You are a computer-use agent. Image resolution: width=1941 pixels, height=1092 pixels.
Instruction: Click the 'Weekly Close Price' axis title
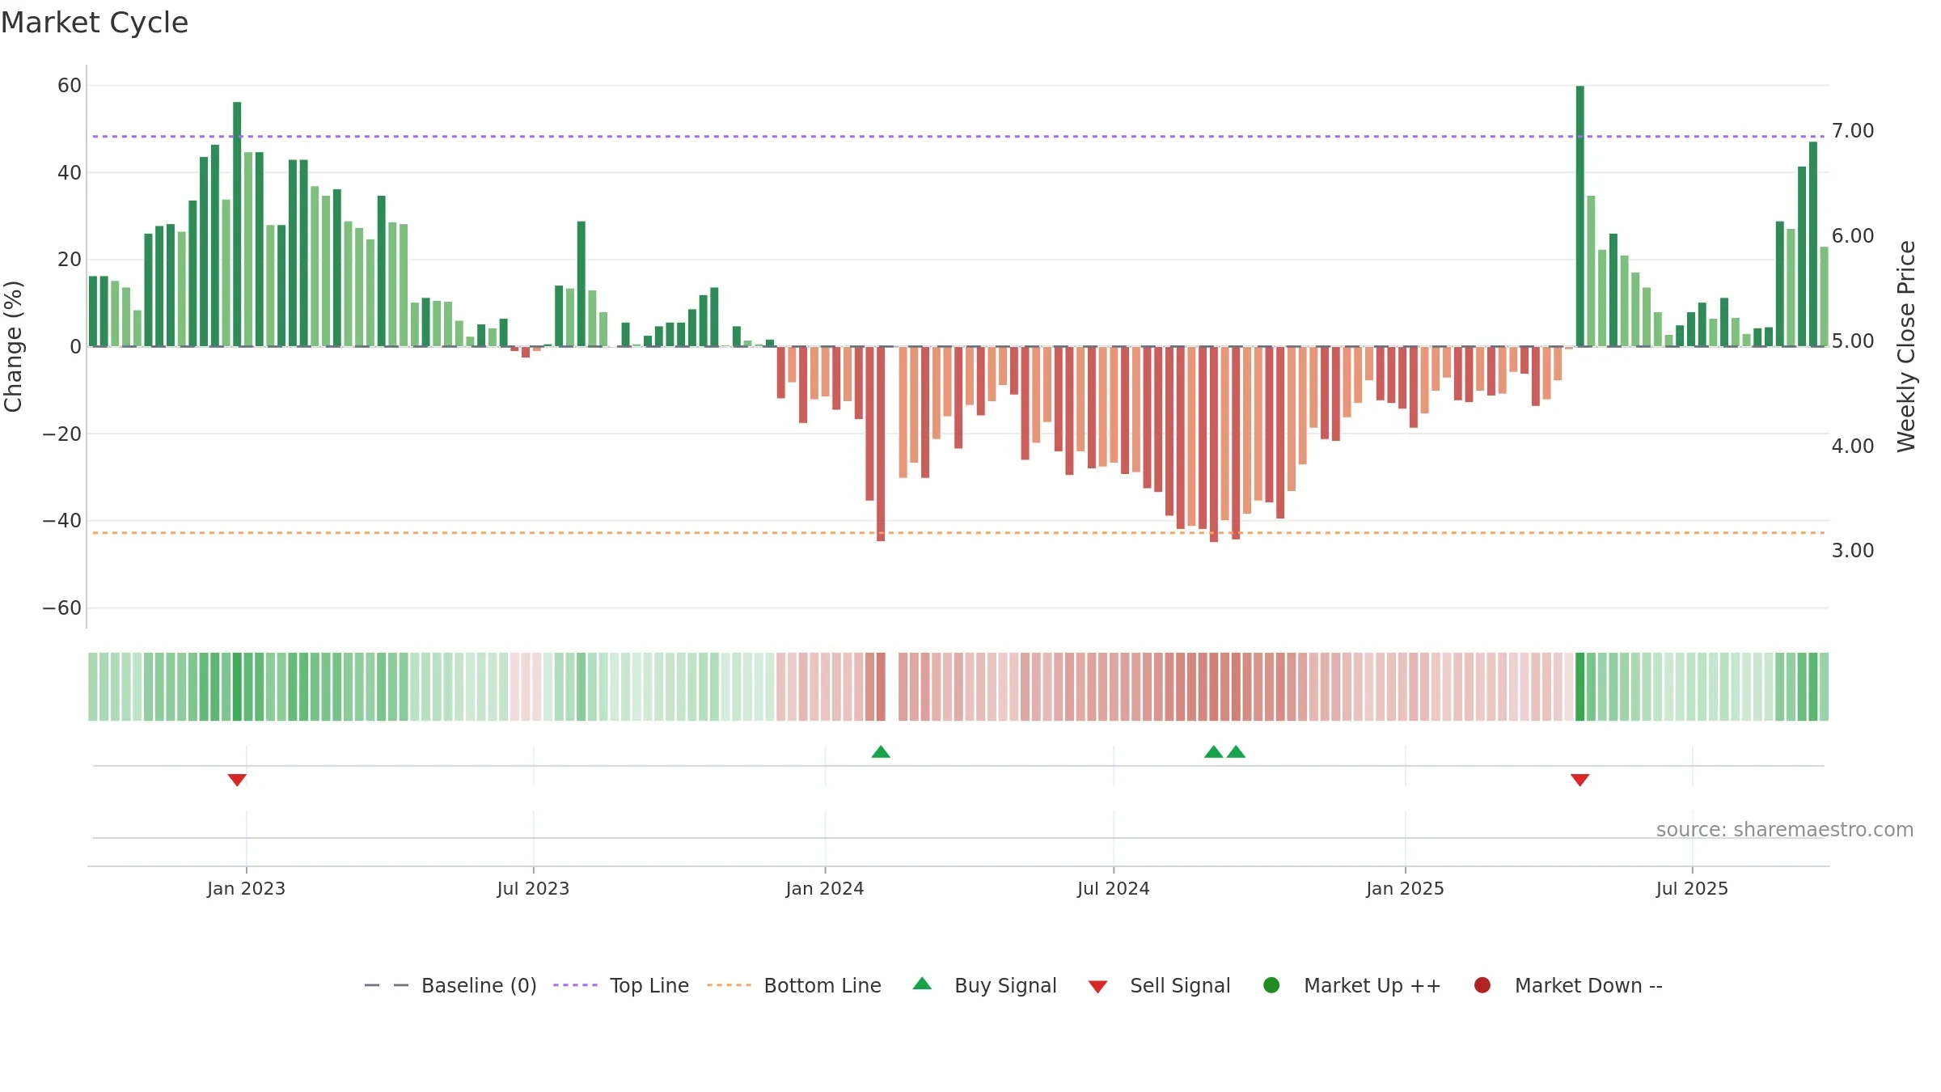point(1906,346)
